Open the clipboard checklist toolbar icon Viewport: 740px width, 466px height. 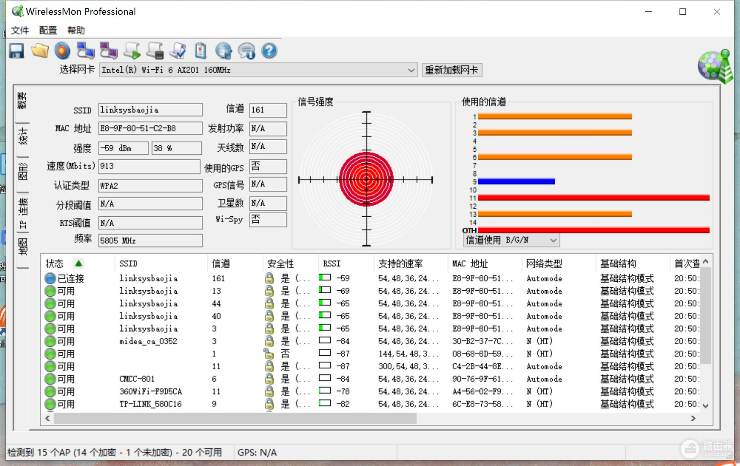coord(200,51)
